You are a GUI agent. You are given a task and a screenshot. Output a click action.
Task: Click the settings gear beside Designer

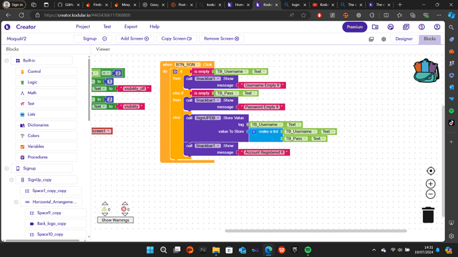click(x=384, y=39)
